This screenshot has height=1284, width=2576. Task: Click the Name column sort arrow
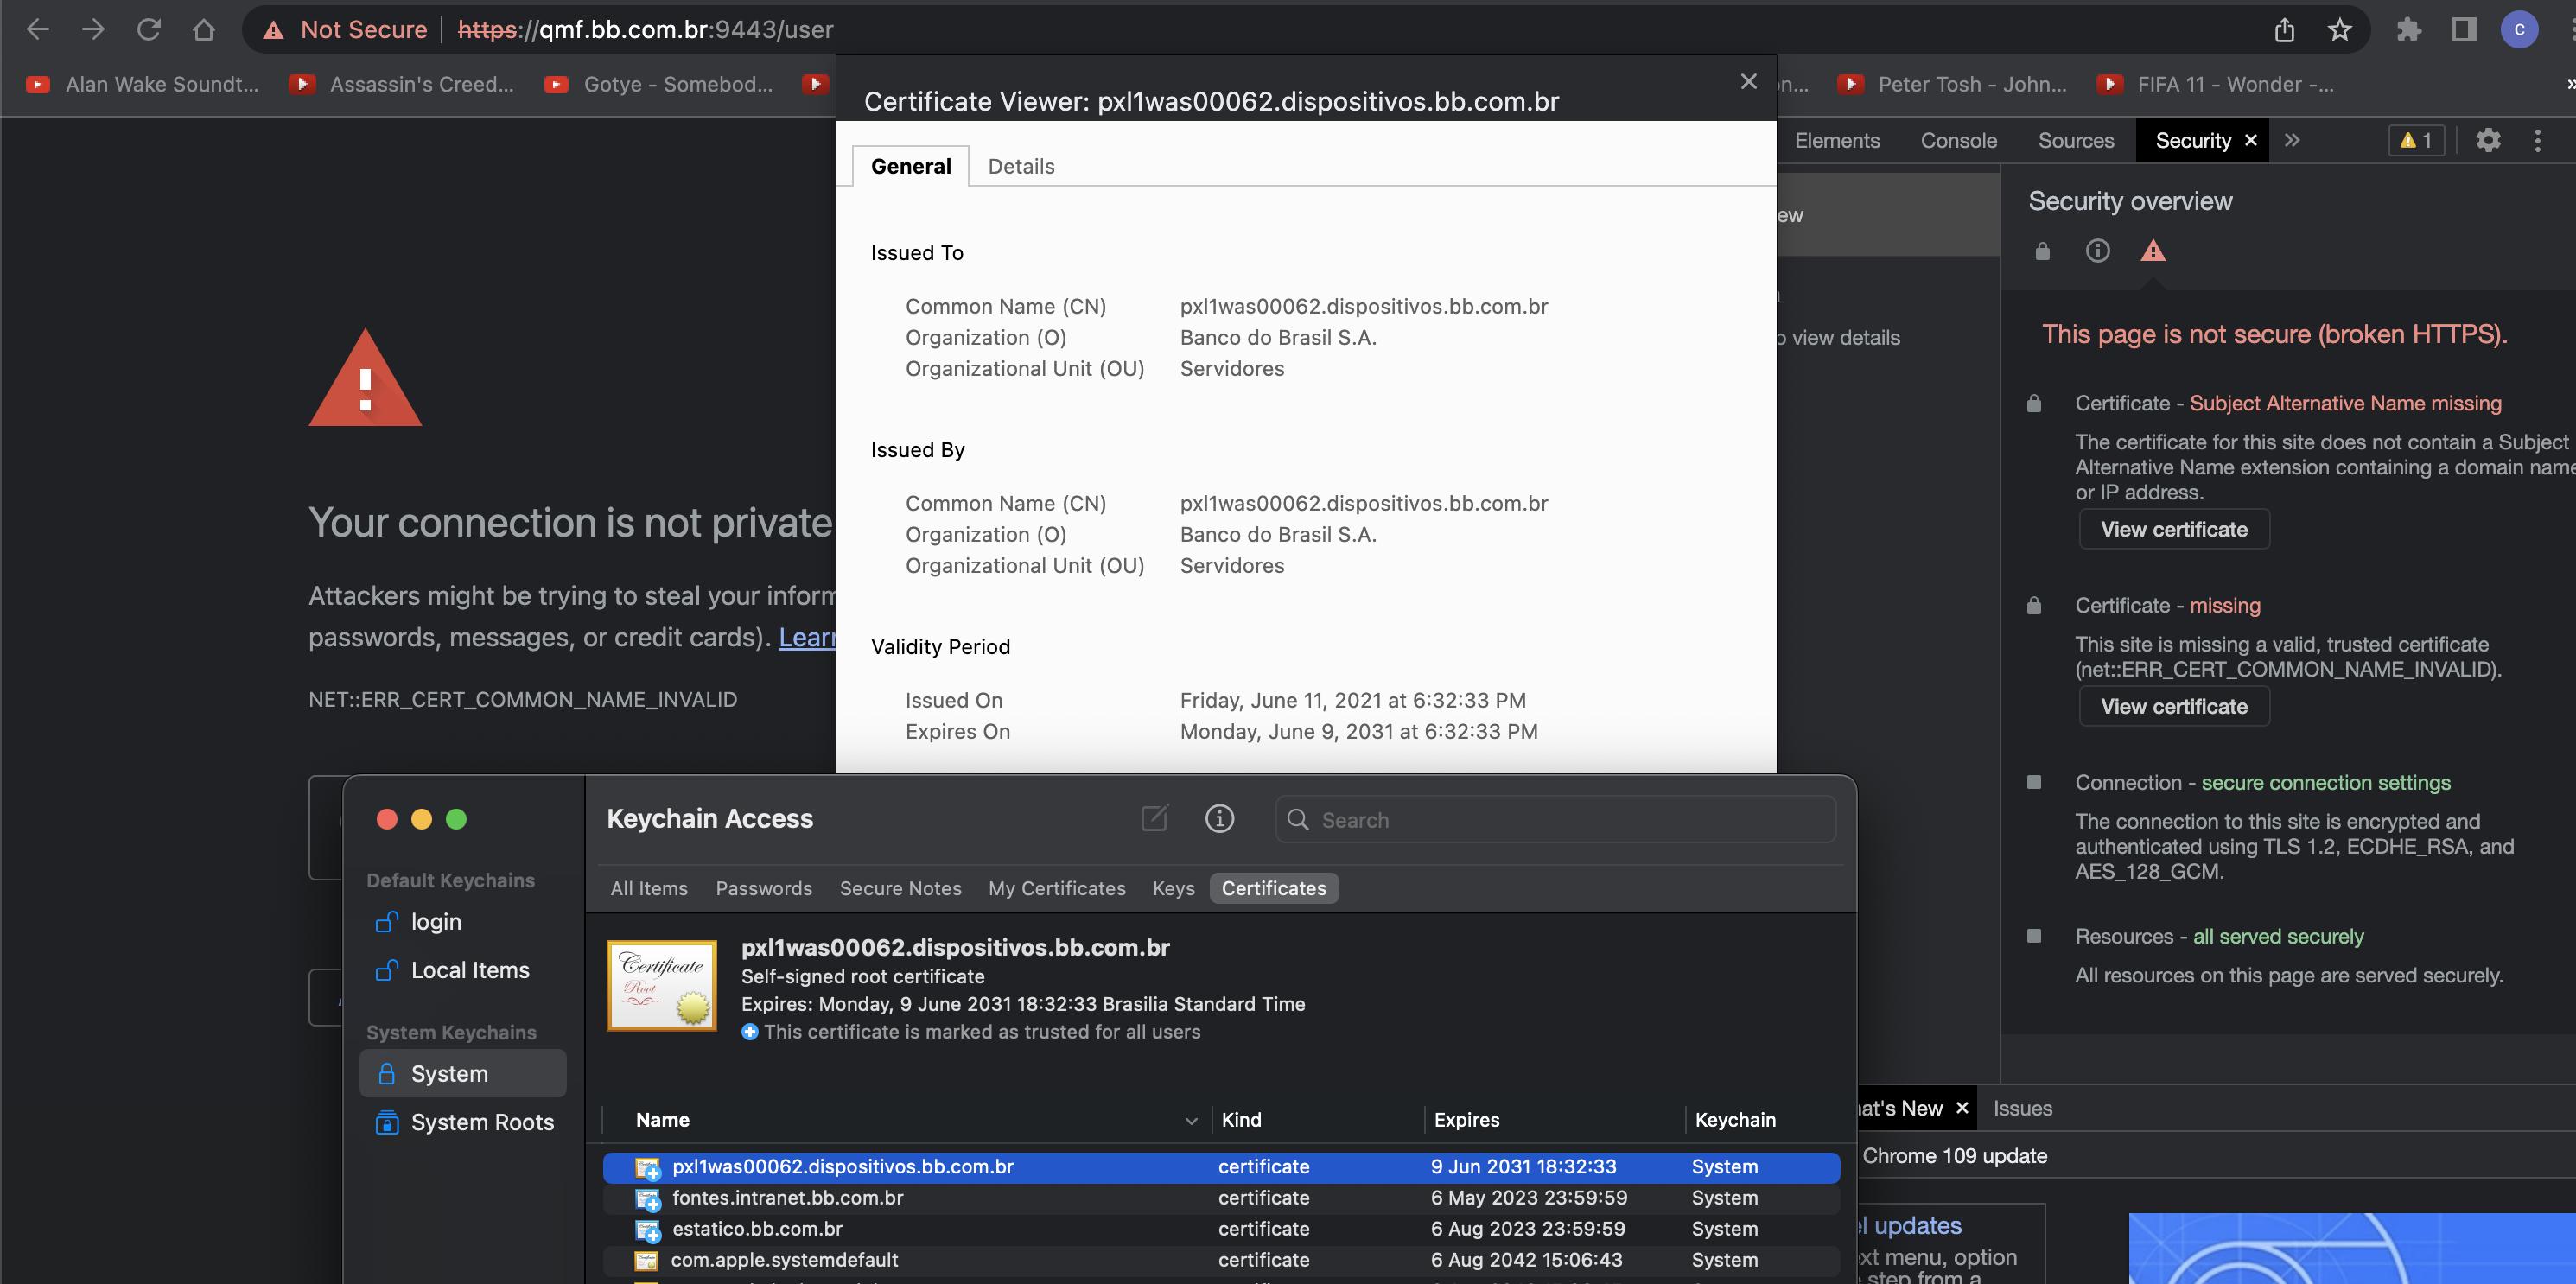1191,1121
